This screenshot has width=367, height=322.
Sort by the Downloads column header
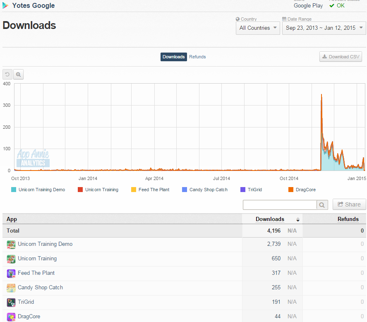270,219
